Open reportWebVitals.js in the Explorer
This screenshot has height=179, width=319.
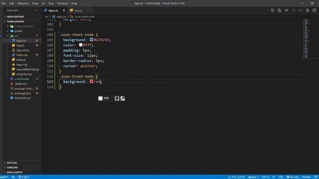click(x=27, y=70)
